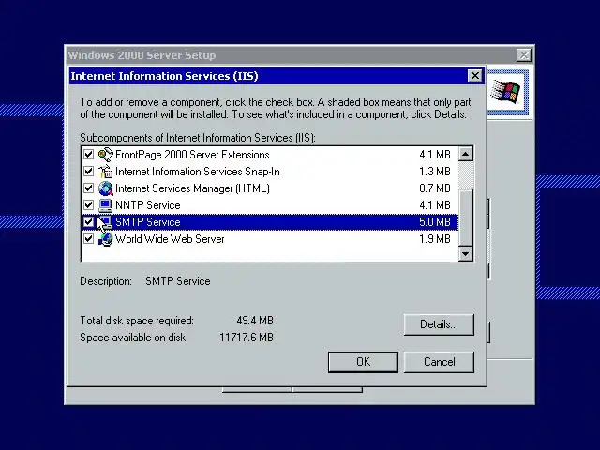Toggle the World Wide Web Server checkbox
600x450 pixels.
pos(88,239)
